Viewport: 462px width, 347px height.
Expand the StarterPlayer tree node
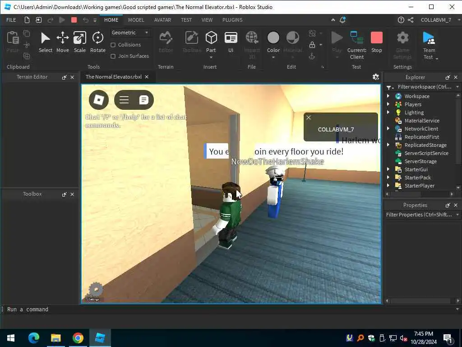(388, 185)
